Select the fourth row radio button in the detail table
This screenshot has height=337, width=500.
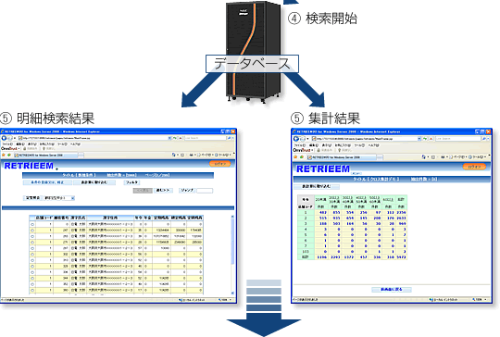(32, 243)
